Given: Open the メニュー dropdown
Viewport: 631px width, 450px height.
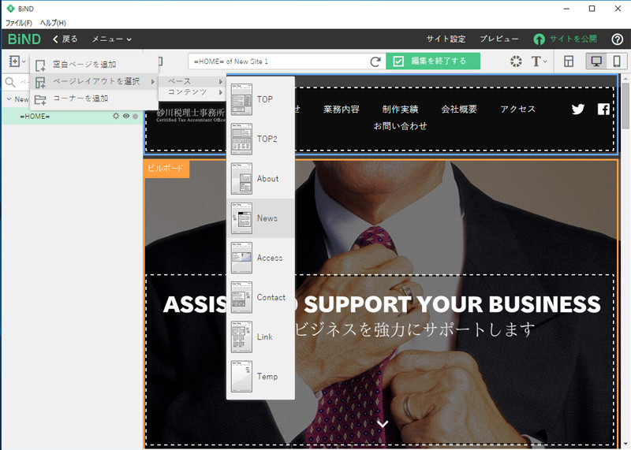Looking at the screenshot, I should pos(111,39).
